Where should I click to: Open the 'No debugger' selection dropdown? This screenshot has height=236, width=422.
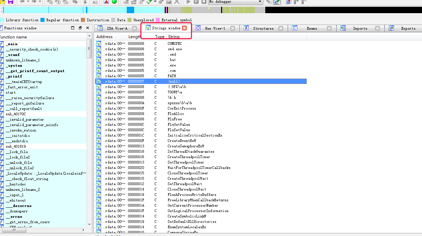click(x=235, y=2)
